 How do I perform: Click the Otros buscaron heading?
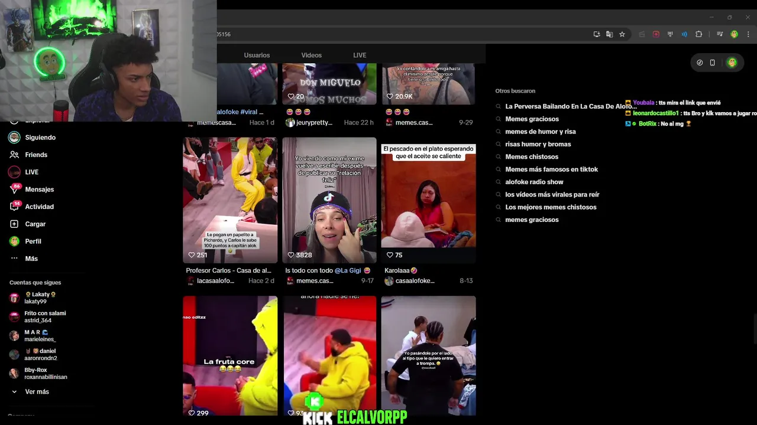(x=515, y=91)
